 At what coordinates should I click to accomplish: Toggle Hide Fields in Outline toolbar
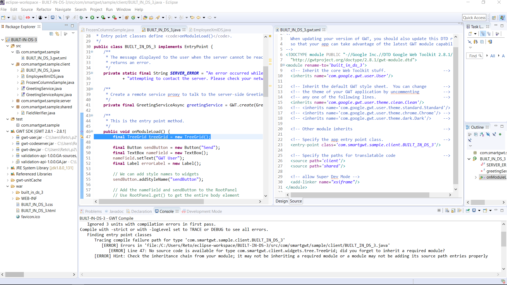point(488,135)
